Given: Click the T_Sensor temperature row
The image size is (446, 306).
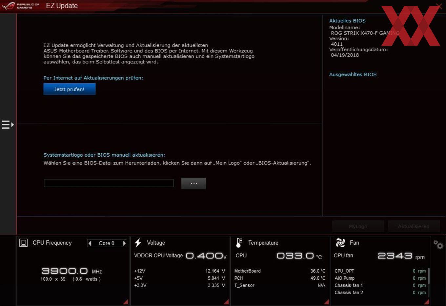Looking at the screenshot, I should [280, 285].
